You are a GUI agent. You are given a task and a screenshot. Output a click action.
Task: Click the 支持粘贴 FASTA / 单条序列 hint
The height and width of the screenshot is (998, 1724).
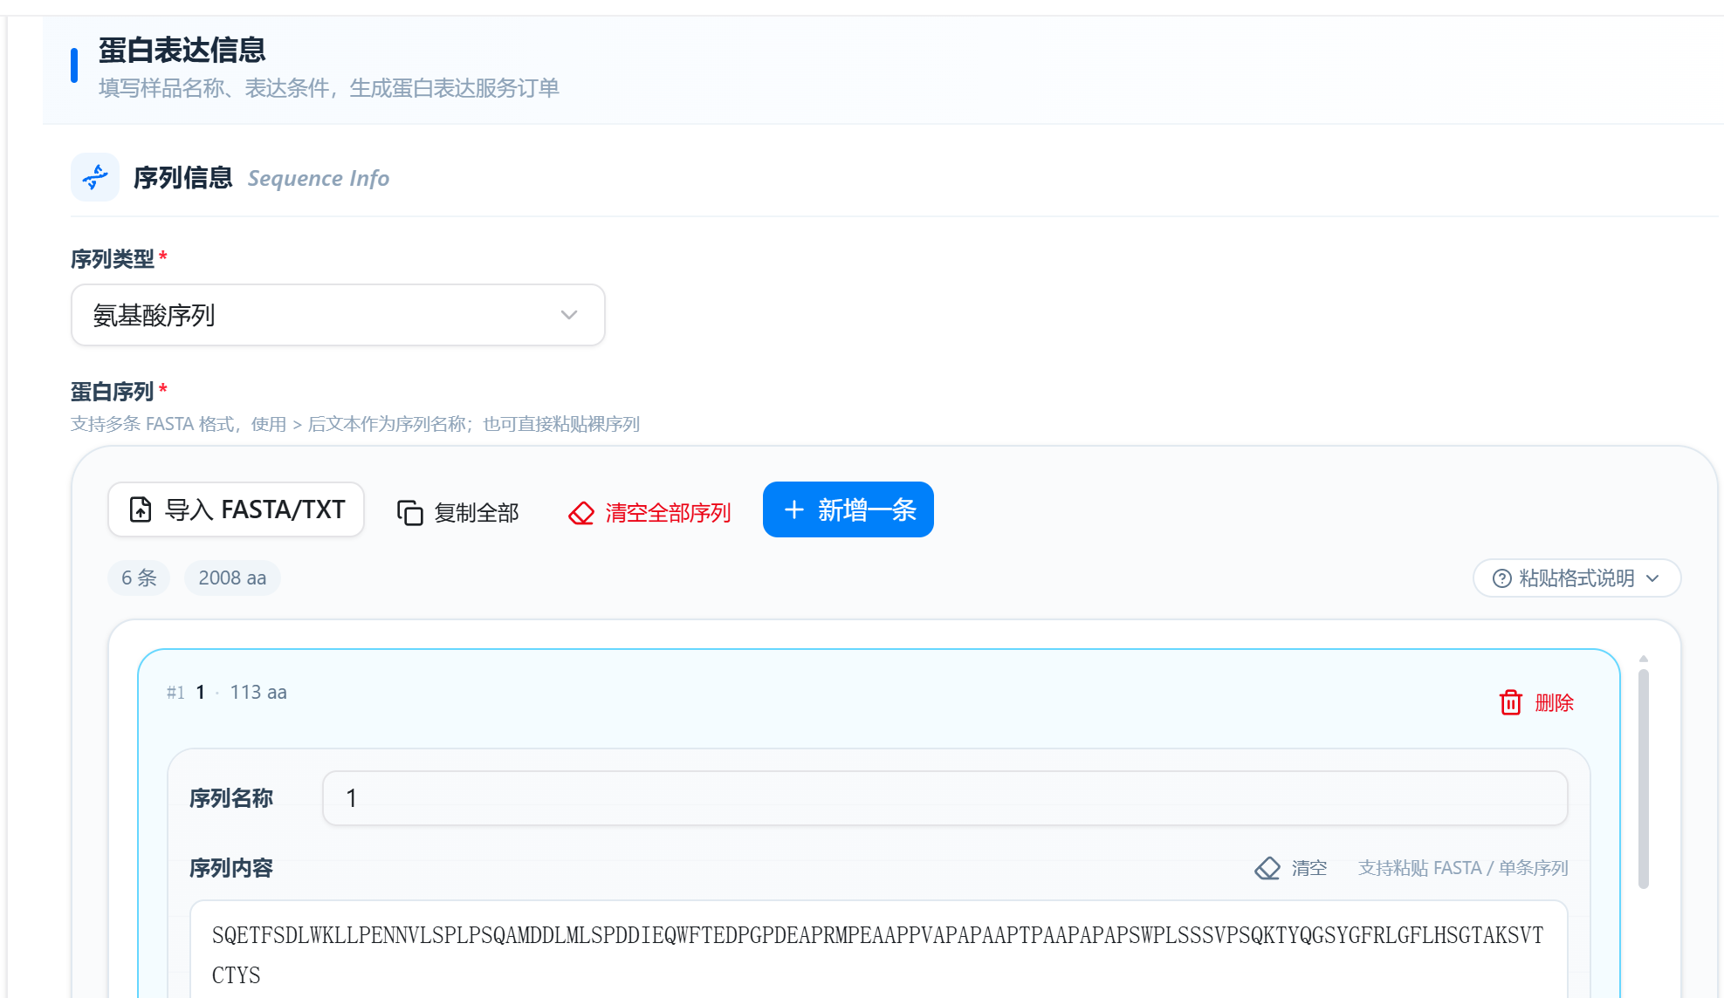click(x=1463, y=868)
